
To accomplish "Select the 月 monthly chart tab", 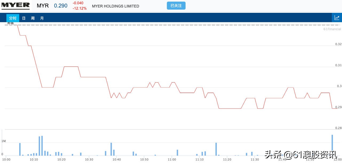I will point(42,18).
